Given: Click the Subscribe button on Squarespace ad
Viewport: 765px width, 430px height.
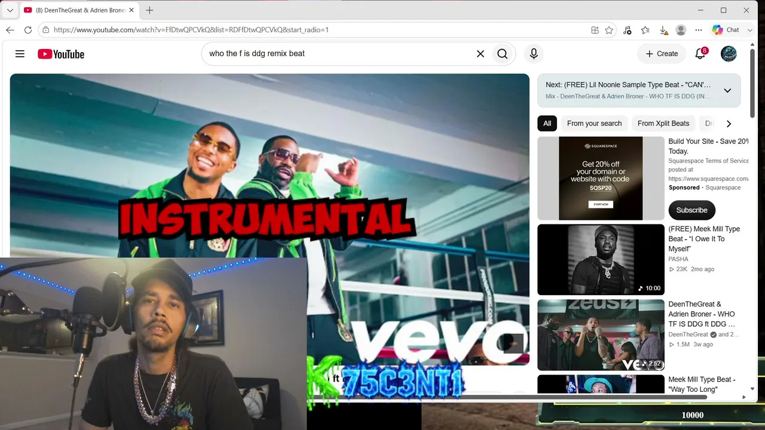Looking at the screenshot, I should [x=691, y=210].
